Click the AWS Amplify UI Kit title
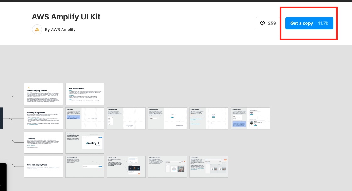 click(66, 17)
